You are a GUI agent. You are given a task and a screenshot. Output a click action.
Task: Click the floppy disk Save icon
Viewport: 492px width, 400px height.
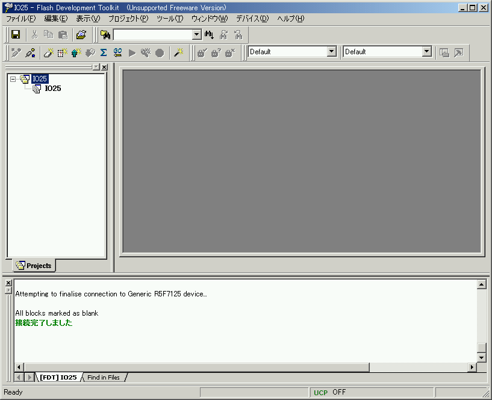pyautogui.click(x=16, y=34)
